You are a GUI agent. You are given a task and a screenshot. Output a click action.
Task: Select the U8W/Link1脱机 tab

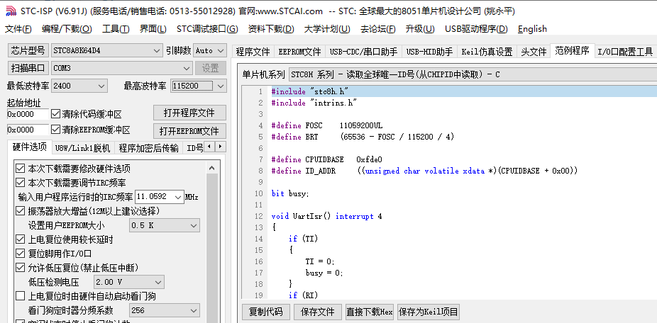pos(82,148)
